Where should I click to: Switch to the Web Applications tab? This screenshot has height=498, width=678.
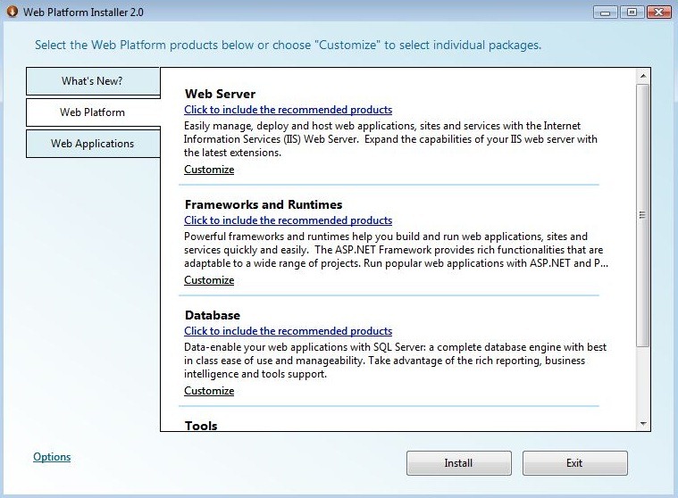click(x=93, y=144)
